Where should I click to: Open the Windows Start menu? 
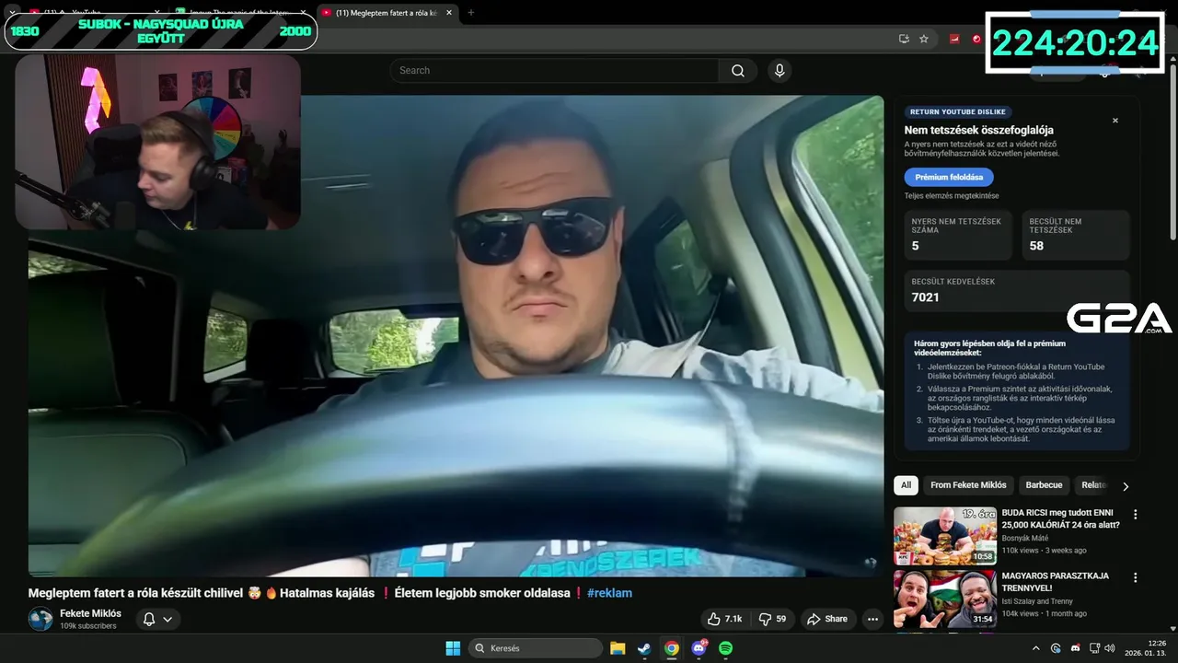453,648
